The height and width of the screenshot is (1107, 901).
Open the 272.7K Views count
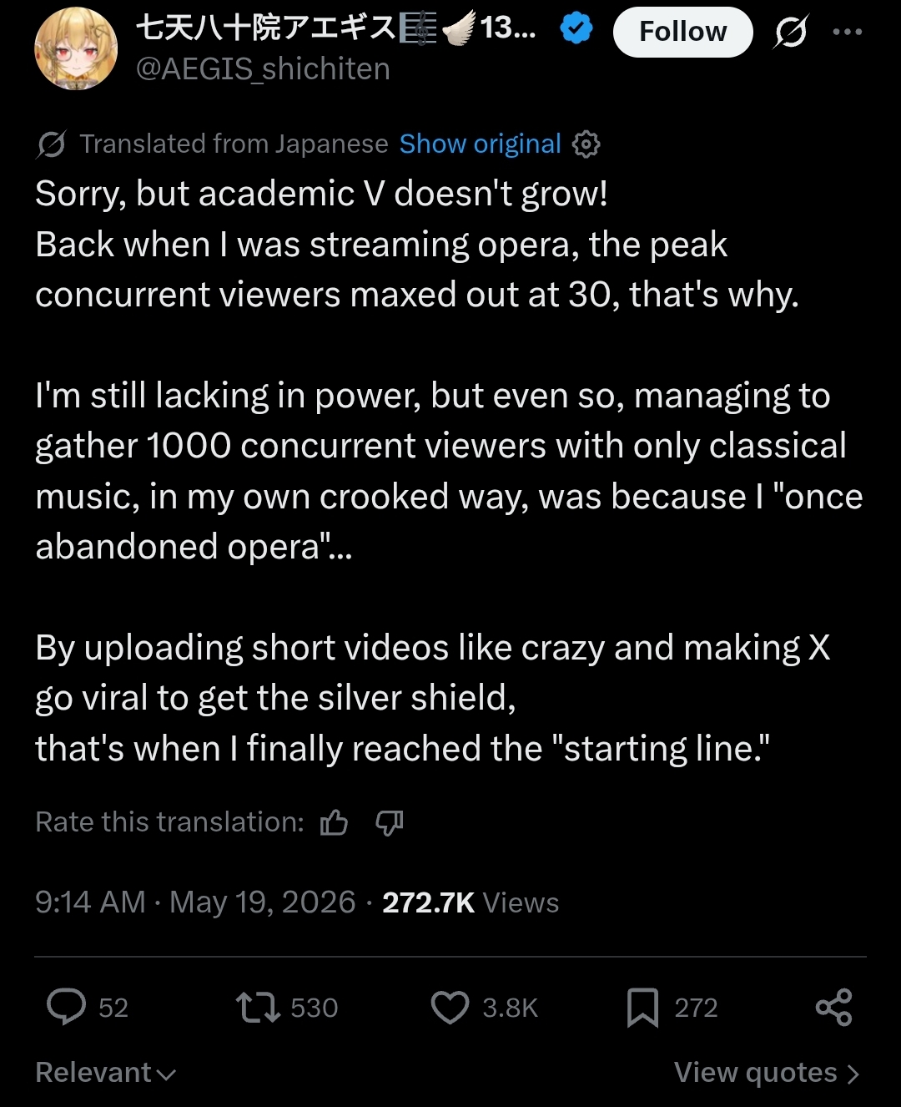click(471, 902)
